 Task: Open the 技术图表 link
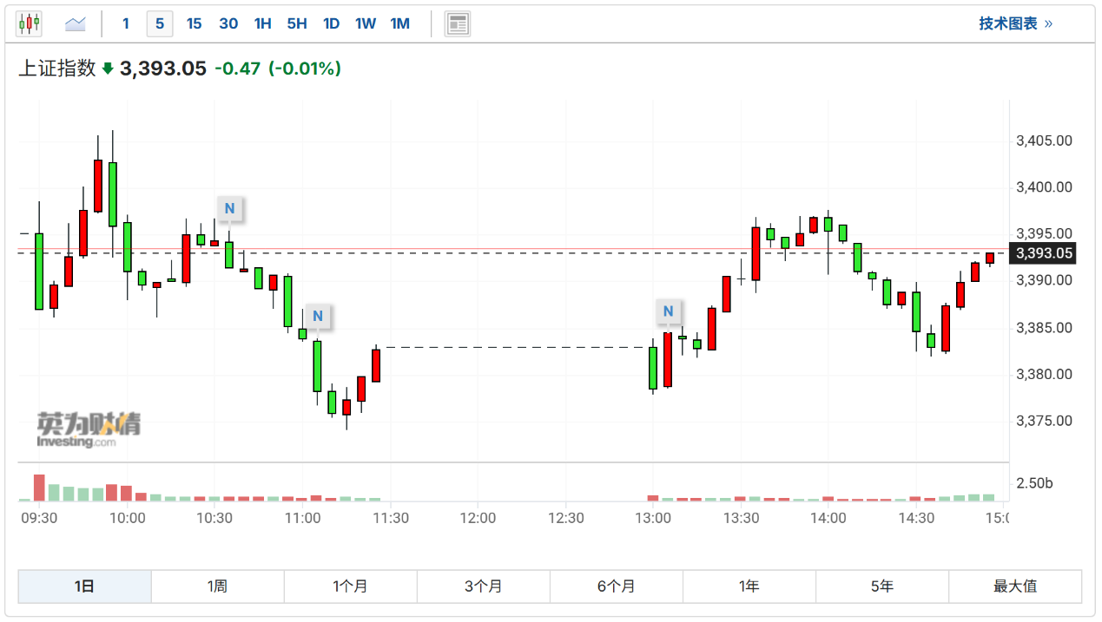tap(1015, 23)
